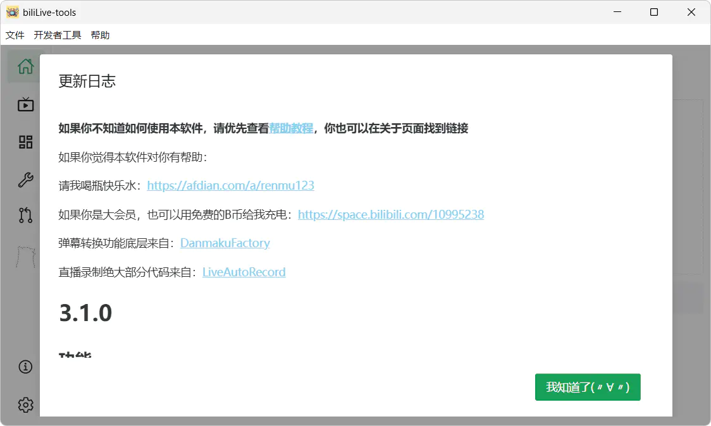Select the workflow branch icon in sidebar
711x426 pixels.
pyautogui.click(x=25, y=215)
